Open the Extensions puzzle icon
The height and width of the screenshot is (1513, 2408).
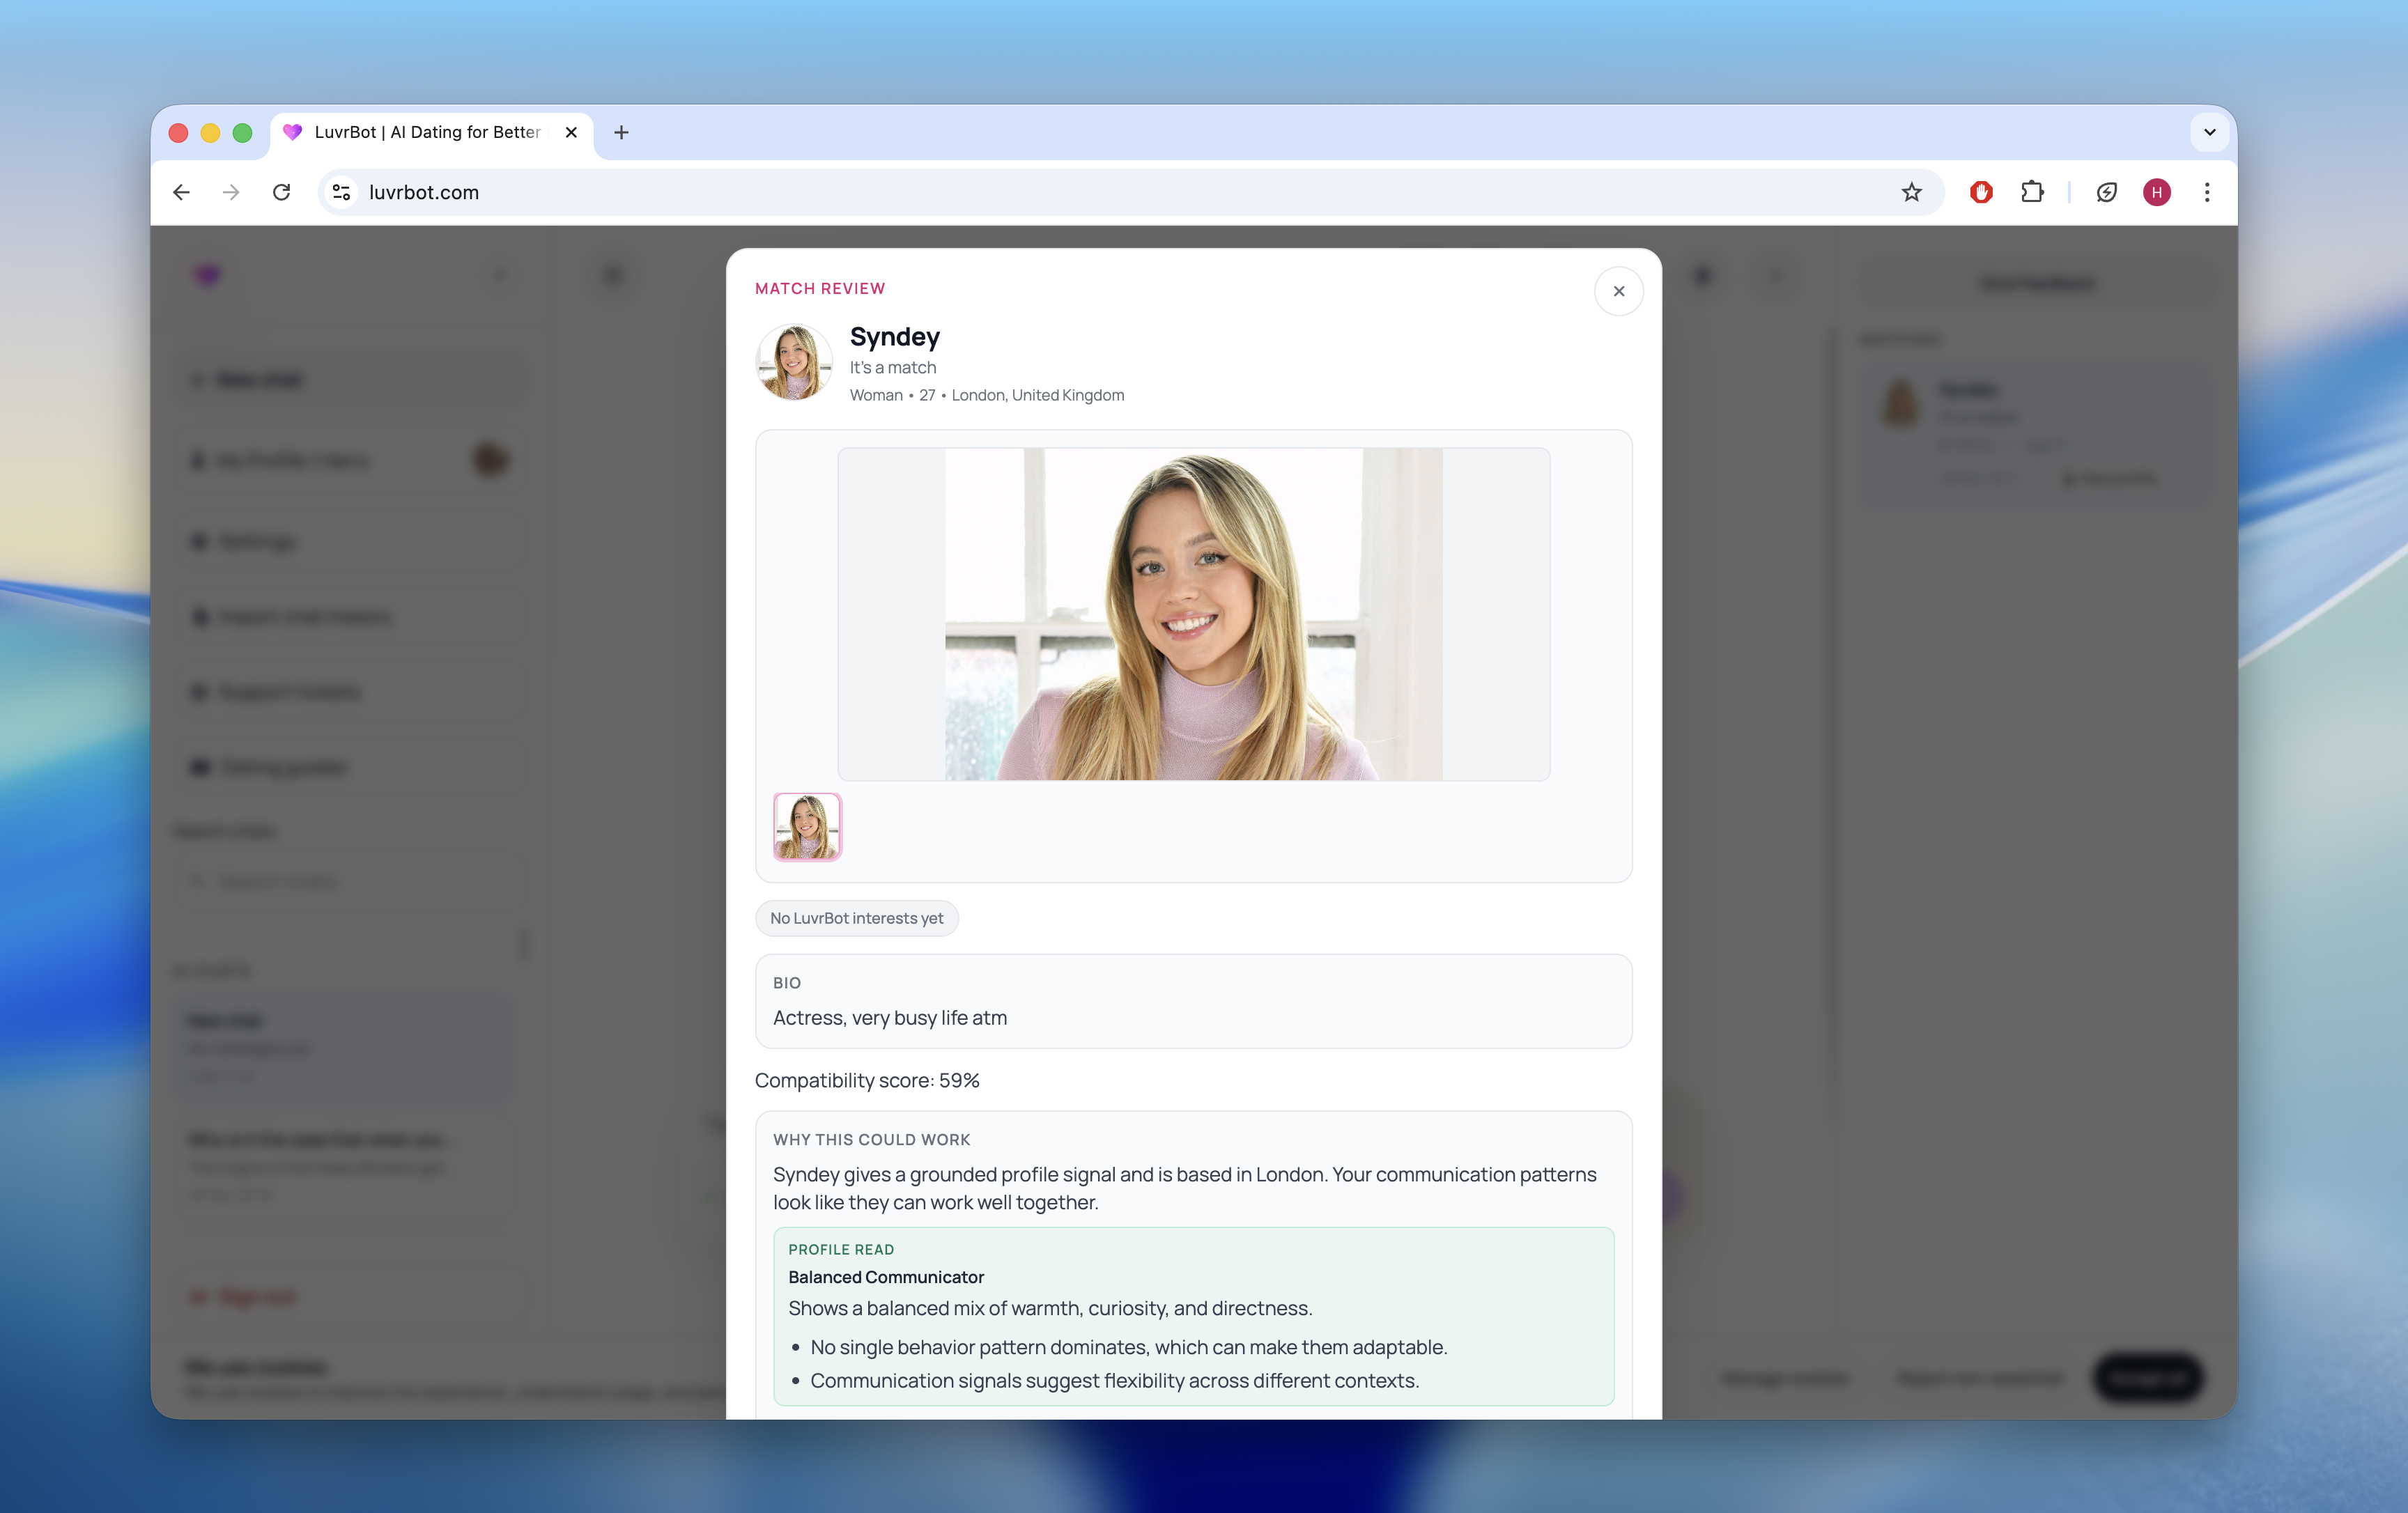click(2032, 192)
